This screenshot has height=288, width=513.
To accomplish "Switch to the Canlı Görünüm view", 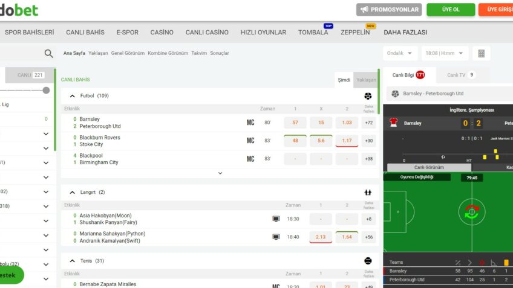I will (x=428, y=167).
